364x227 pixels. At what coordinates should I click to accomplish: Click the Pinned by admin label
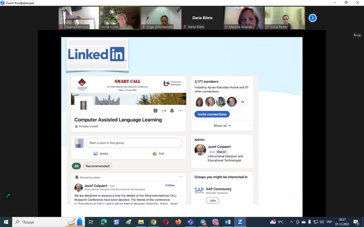[90, 178]
